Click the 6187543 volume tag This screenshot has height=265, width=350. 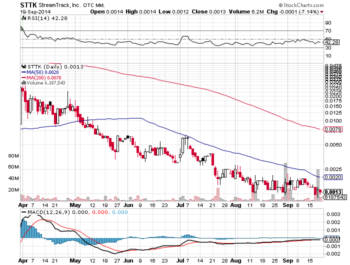(x=335, y=197)
